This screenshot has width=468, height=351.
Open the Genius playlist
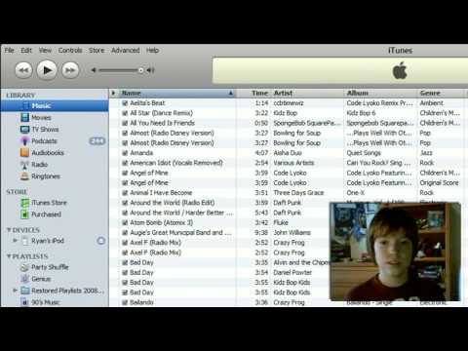pyautogui.click(x=41, y=279)
